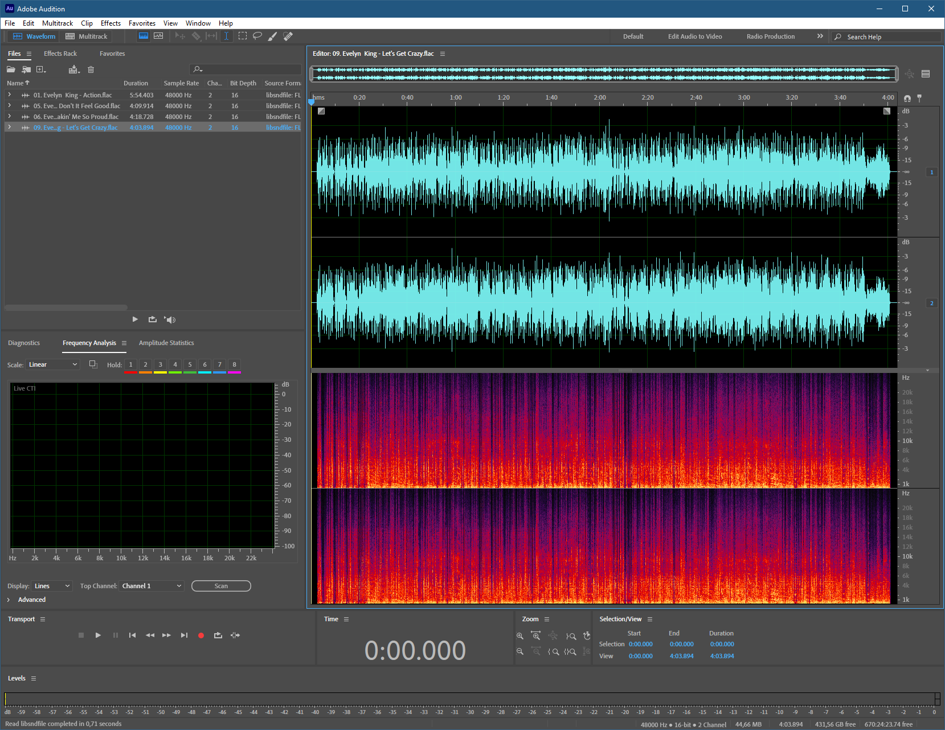Select Edit Audio to Video workspace
Screen dimensions: 945x730
pos(695,36)
